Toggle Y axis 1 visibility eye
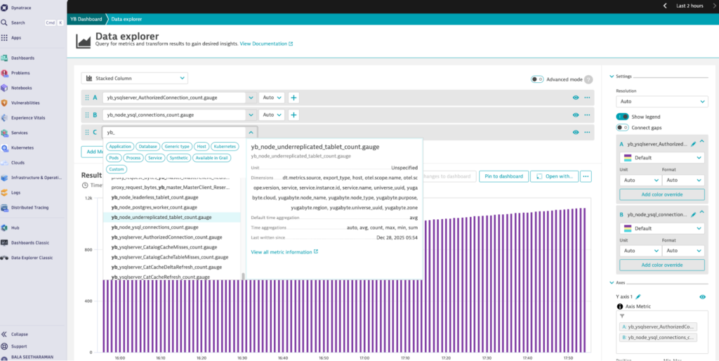The height and width of the screenshot is (361, 719). coord(702,297)
